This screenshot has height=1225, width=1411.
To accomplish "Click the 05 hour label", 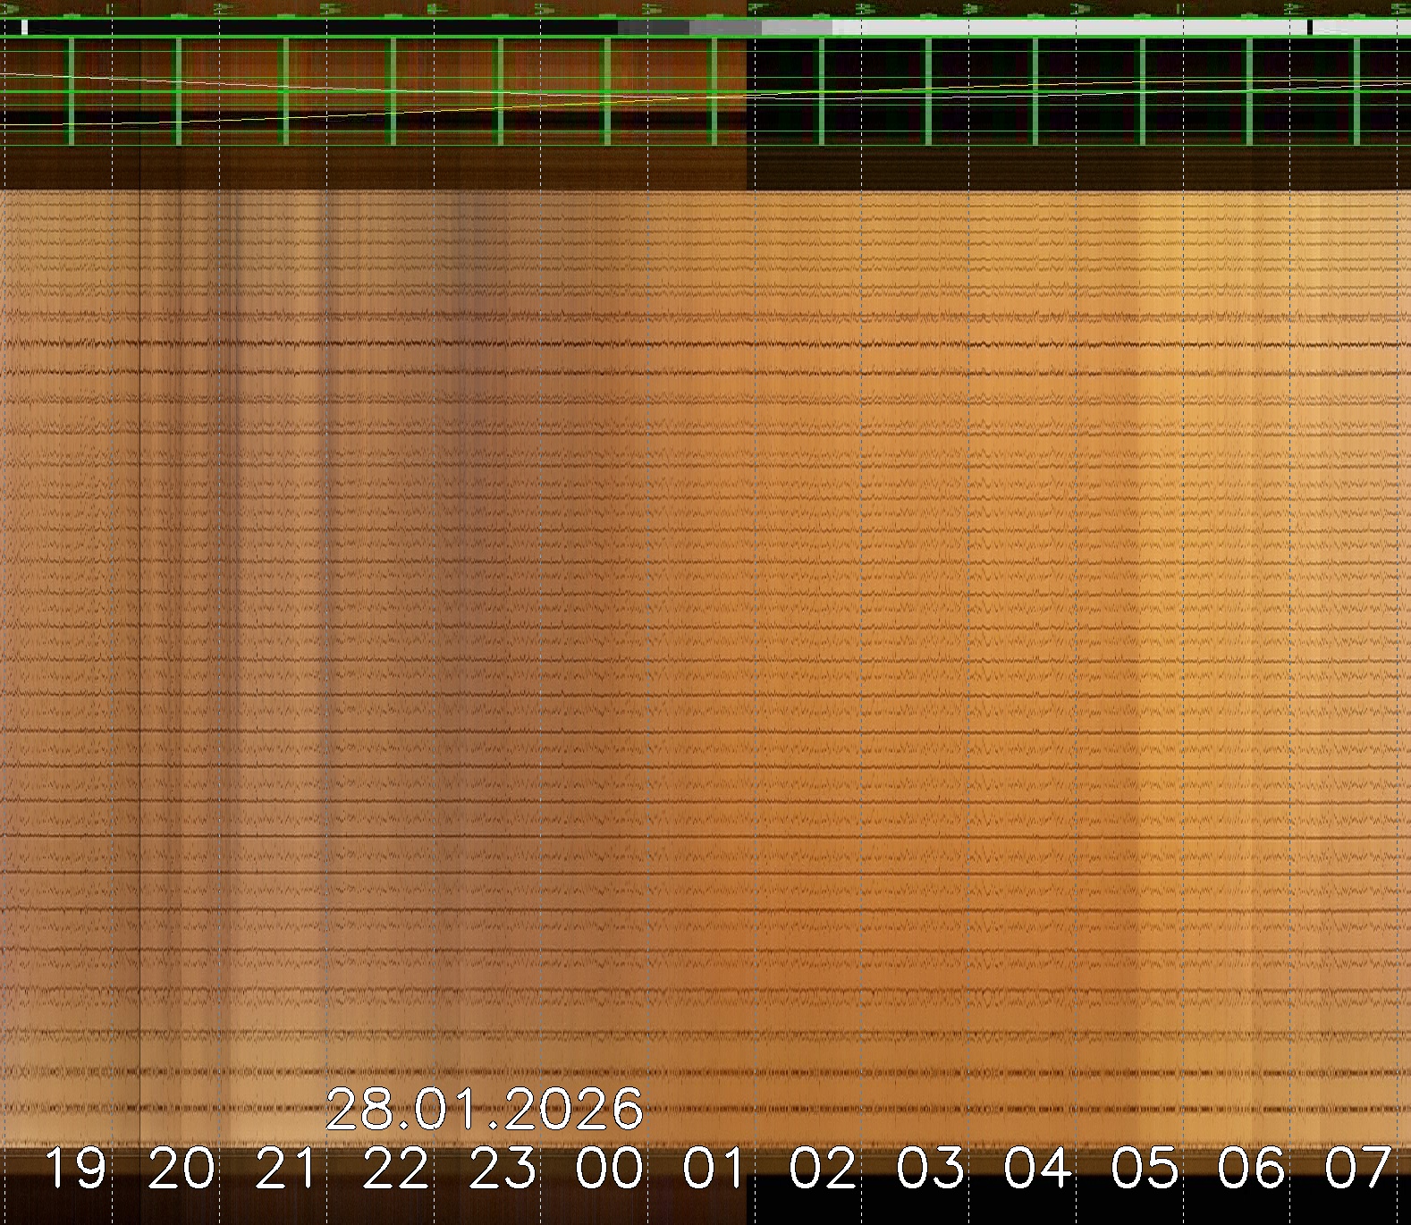I will pos(1145,1168).
